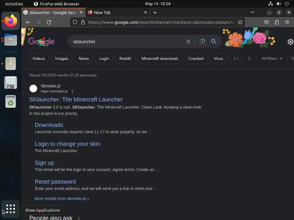This screenshot has width=294, height=220.
Task: Expand the list all tabs chevron
Action: (x=252, y=12)
